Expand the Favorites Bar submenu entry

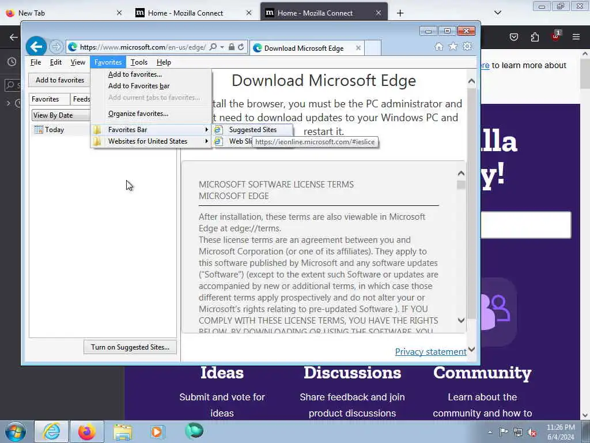tap(150, 130)
